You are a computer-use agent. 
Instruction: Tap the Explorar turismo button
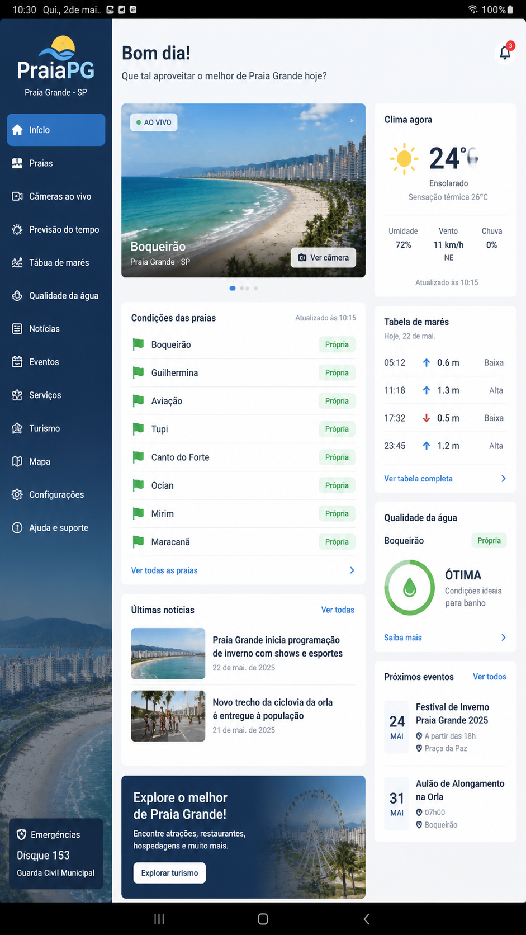click(x=169, y=873)
